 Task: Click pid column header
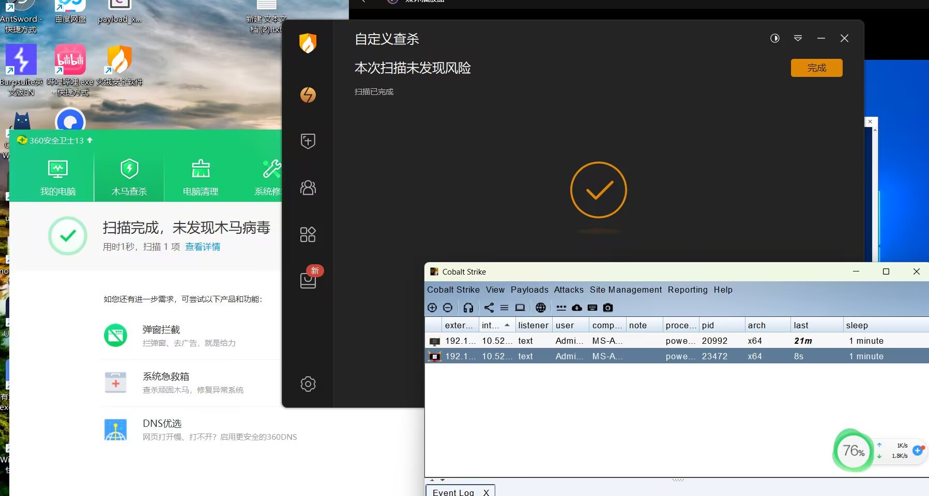point(722,325)
